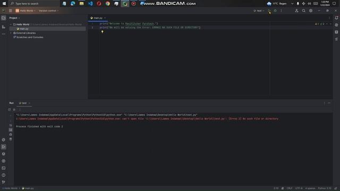Click Hello World in the bottom breadcrumb
The height and width of the screenshot is (191, 340).
tap(10, 188)
